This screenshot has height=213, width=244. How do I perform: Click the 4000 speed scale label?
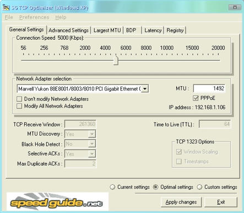coord(105,48)
